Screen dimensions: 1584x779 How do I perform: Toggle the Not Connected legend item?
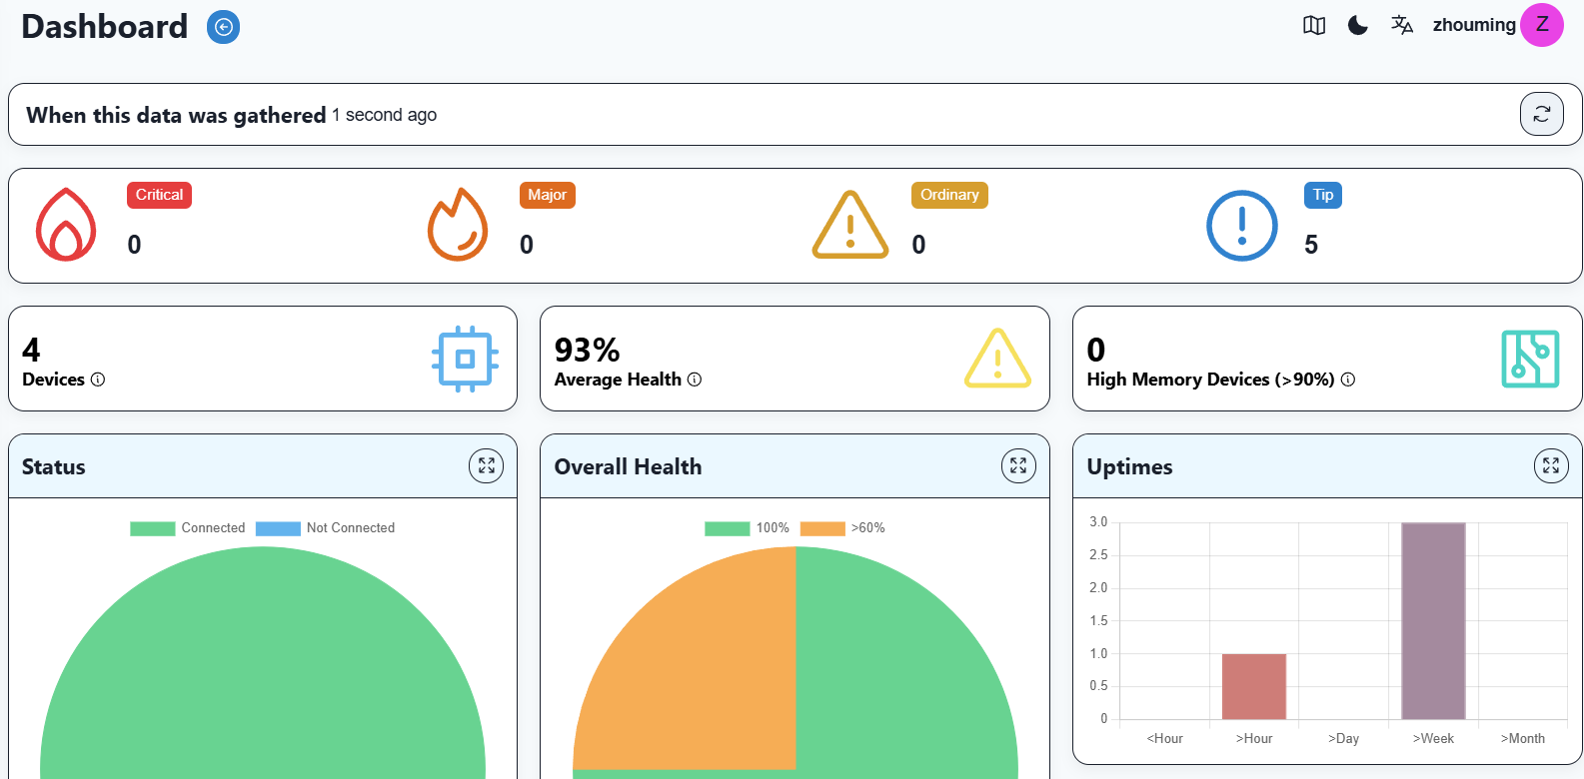[325, 528]
